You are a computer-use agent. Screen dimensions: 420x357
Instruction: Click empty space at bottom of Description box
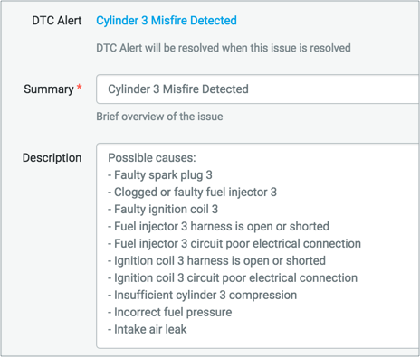(258, 343)
